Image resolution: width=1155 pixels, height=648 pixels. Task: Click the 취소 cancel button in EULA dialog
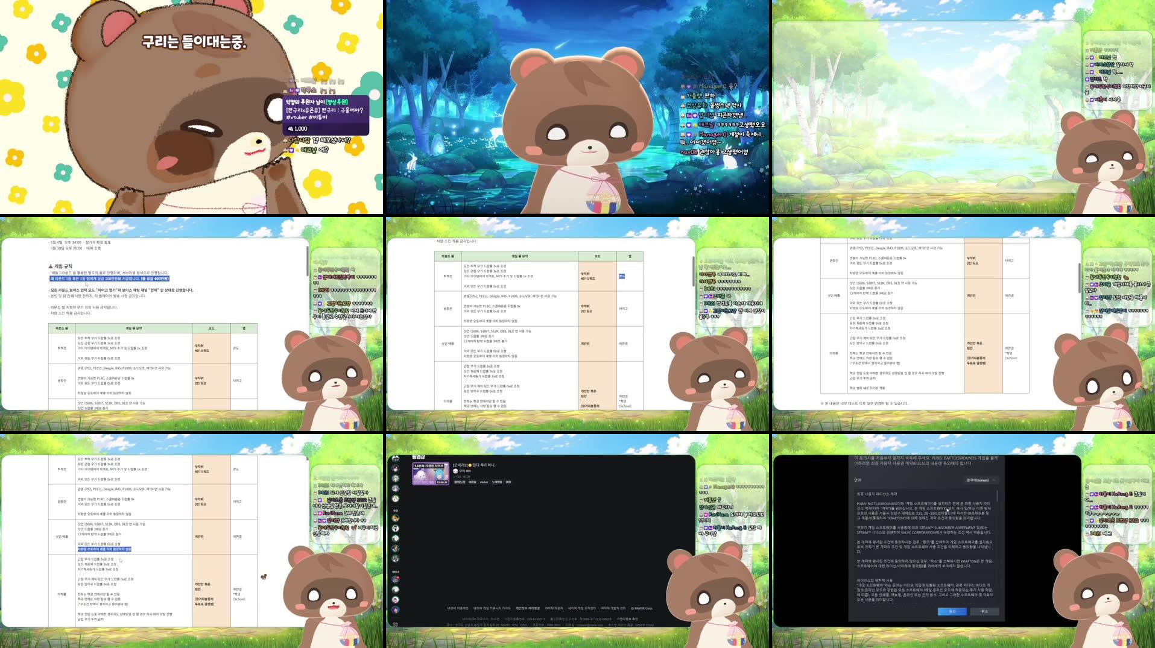click(984, 611)
